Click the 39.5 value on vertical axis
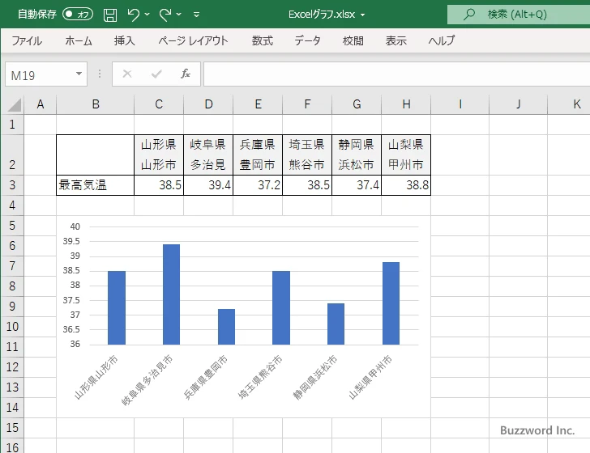The image size is (590, 453). pyautogui.click(x=71, y=241)
